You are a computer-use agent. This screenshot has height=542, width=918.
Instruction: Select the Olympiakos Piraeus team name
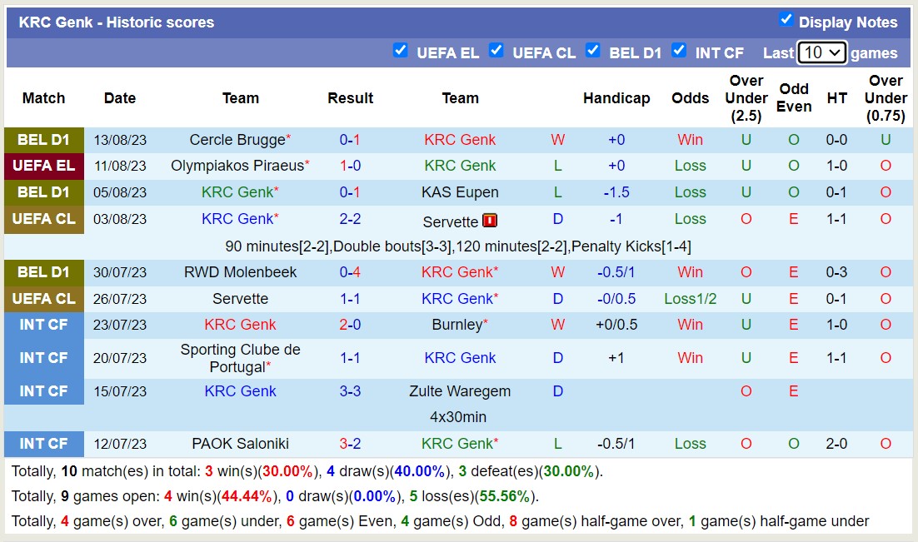click(237, 166)
